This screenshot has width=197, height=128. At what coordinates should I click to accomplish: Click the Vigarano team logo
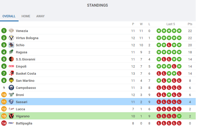pos(11,116)
